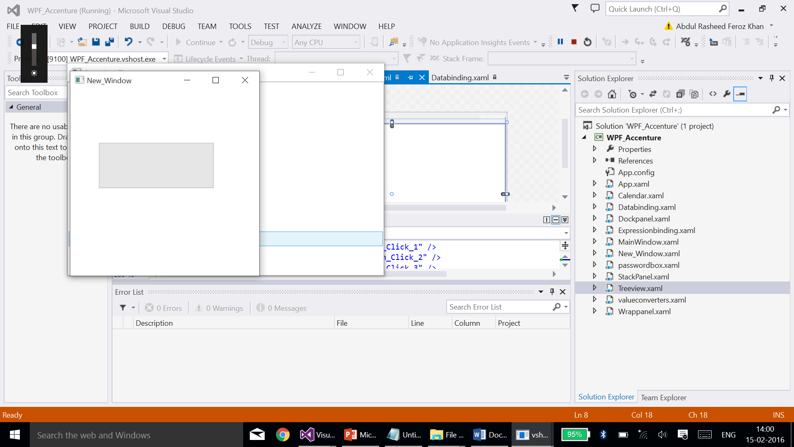Click the Save file toolbar icon
The width and height of the screenshot is (794, 447).
[96, 42]
